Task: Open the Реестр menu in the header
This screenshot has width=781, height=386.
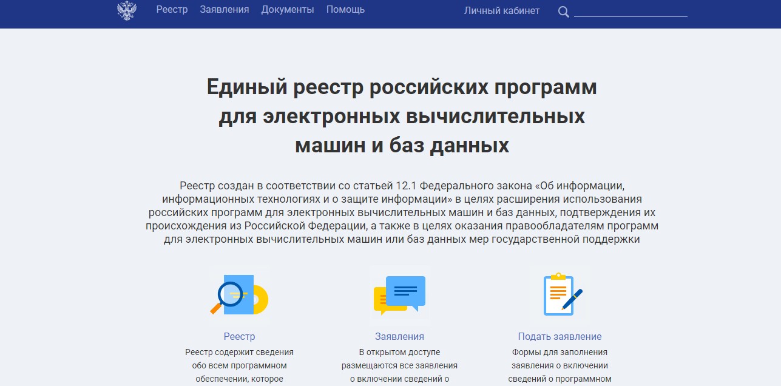Action: pyautogui.click(x=172, y=10)
